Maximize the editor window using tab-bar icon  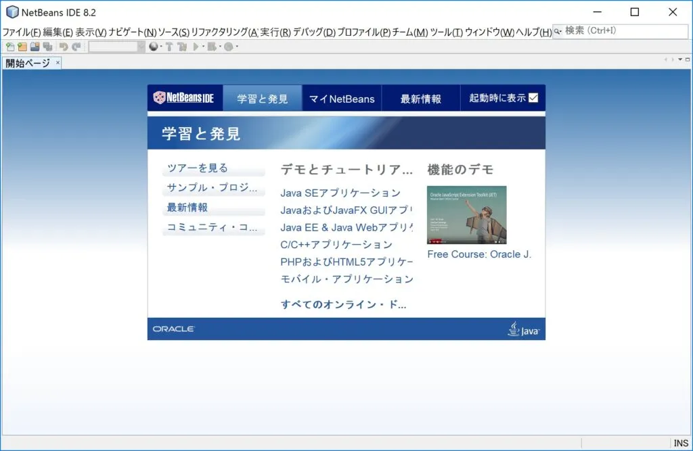(688, 60)
